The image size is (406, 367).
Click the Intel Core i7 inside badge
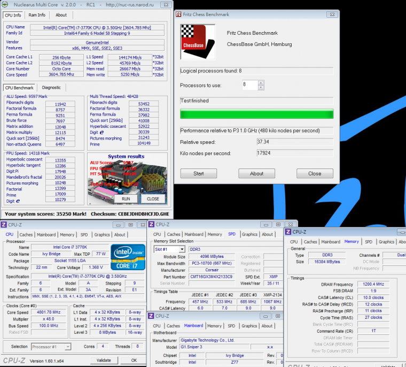127,257
